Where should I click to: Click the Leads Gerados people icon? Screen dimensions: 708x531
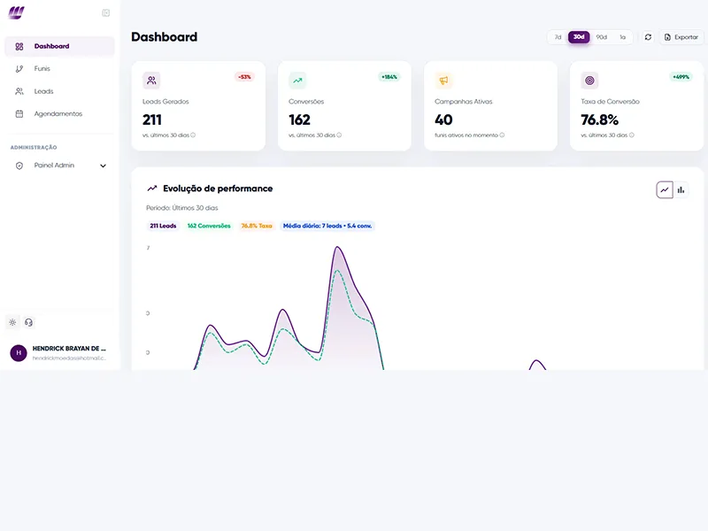coord(151,81)
